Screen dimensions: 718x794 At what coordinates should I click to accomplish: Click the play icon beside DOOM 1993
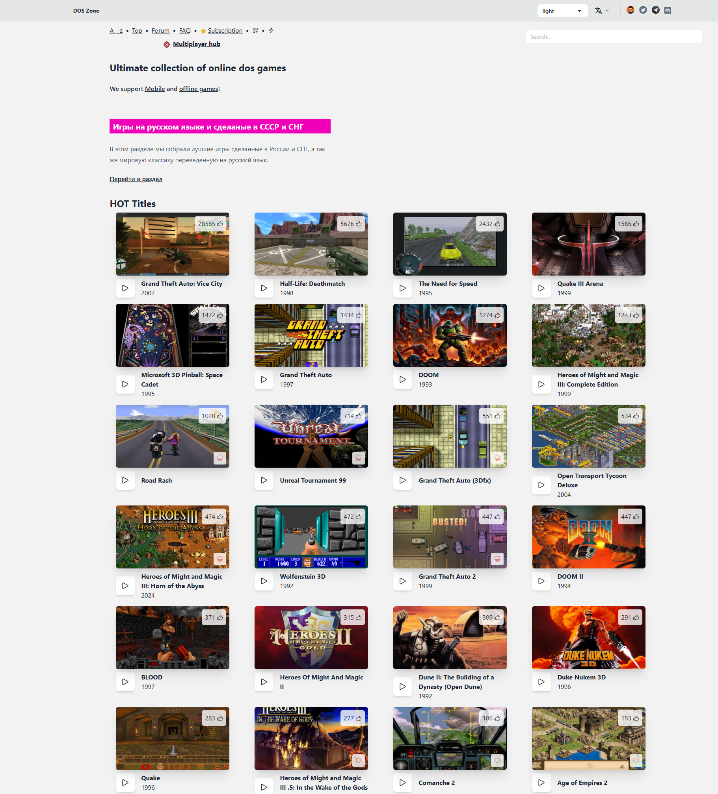click(403, 379)
